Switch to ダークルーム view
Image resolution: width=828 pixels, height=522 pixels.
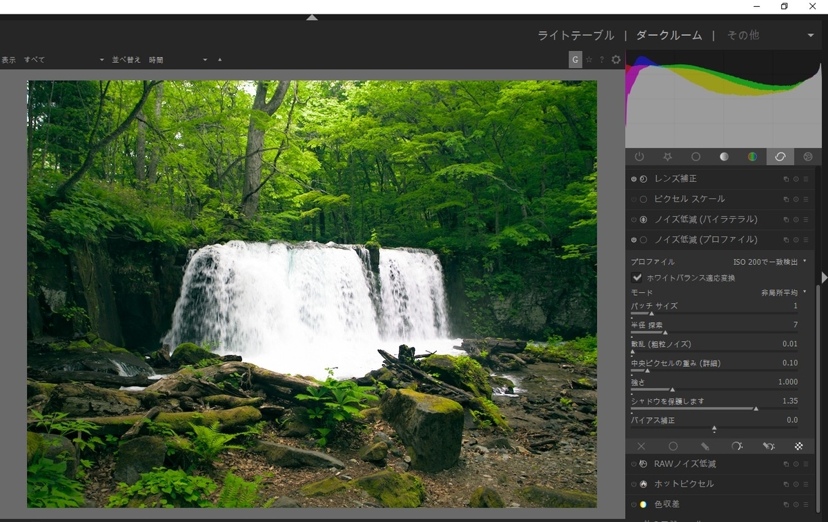[669, 35]
